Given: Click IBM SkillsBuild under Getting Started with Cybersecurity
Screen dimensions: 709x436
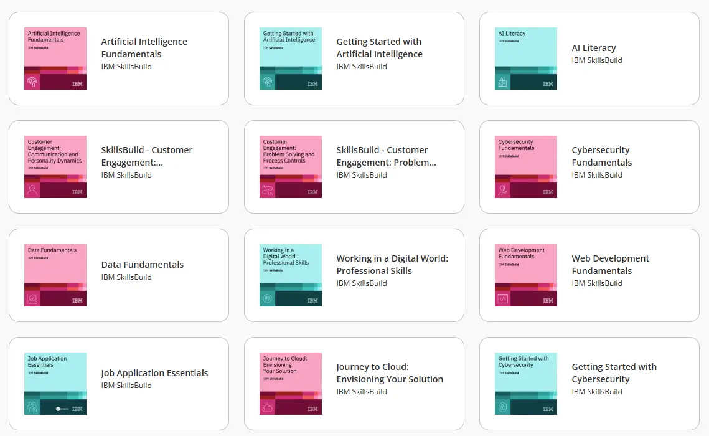Looking at the screenshot, I should click(x=597, y=392).
